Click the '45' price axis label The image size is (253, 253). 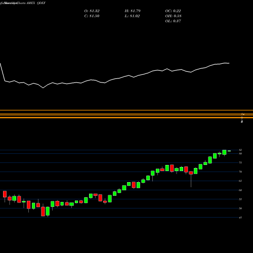point(240,218)
